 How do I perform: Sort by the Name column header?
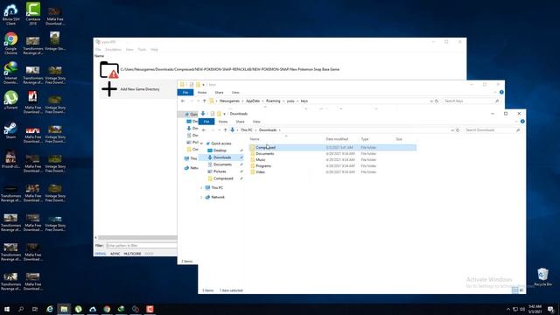coord(255,139)
